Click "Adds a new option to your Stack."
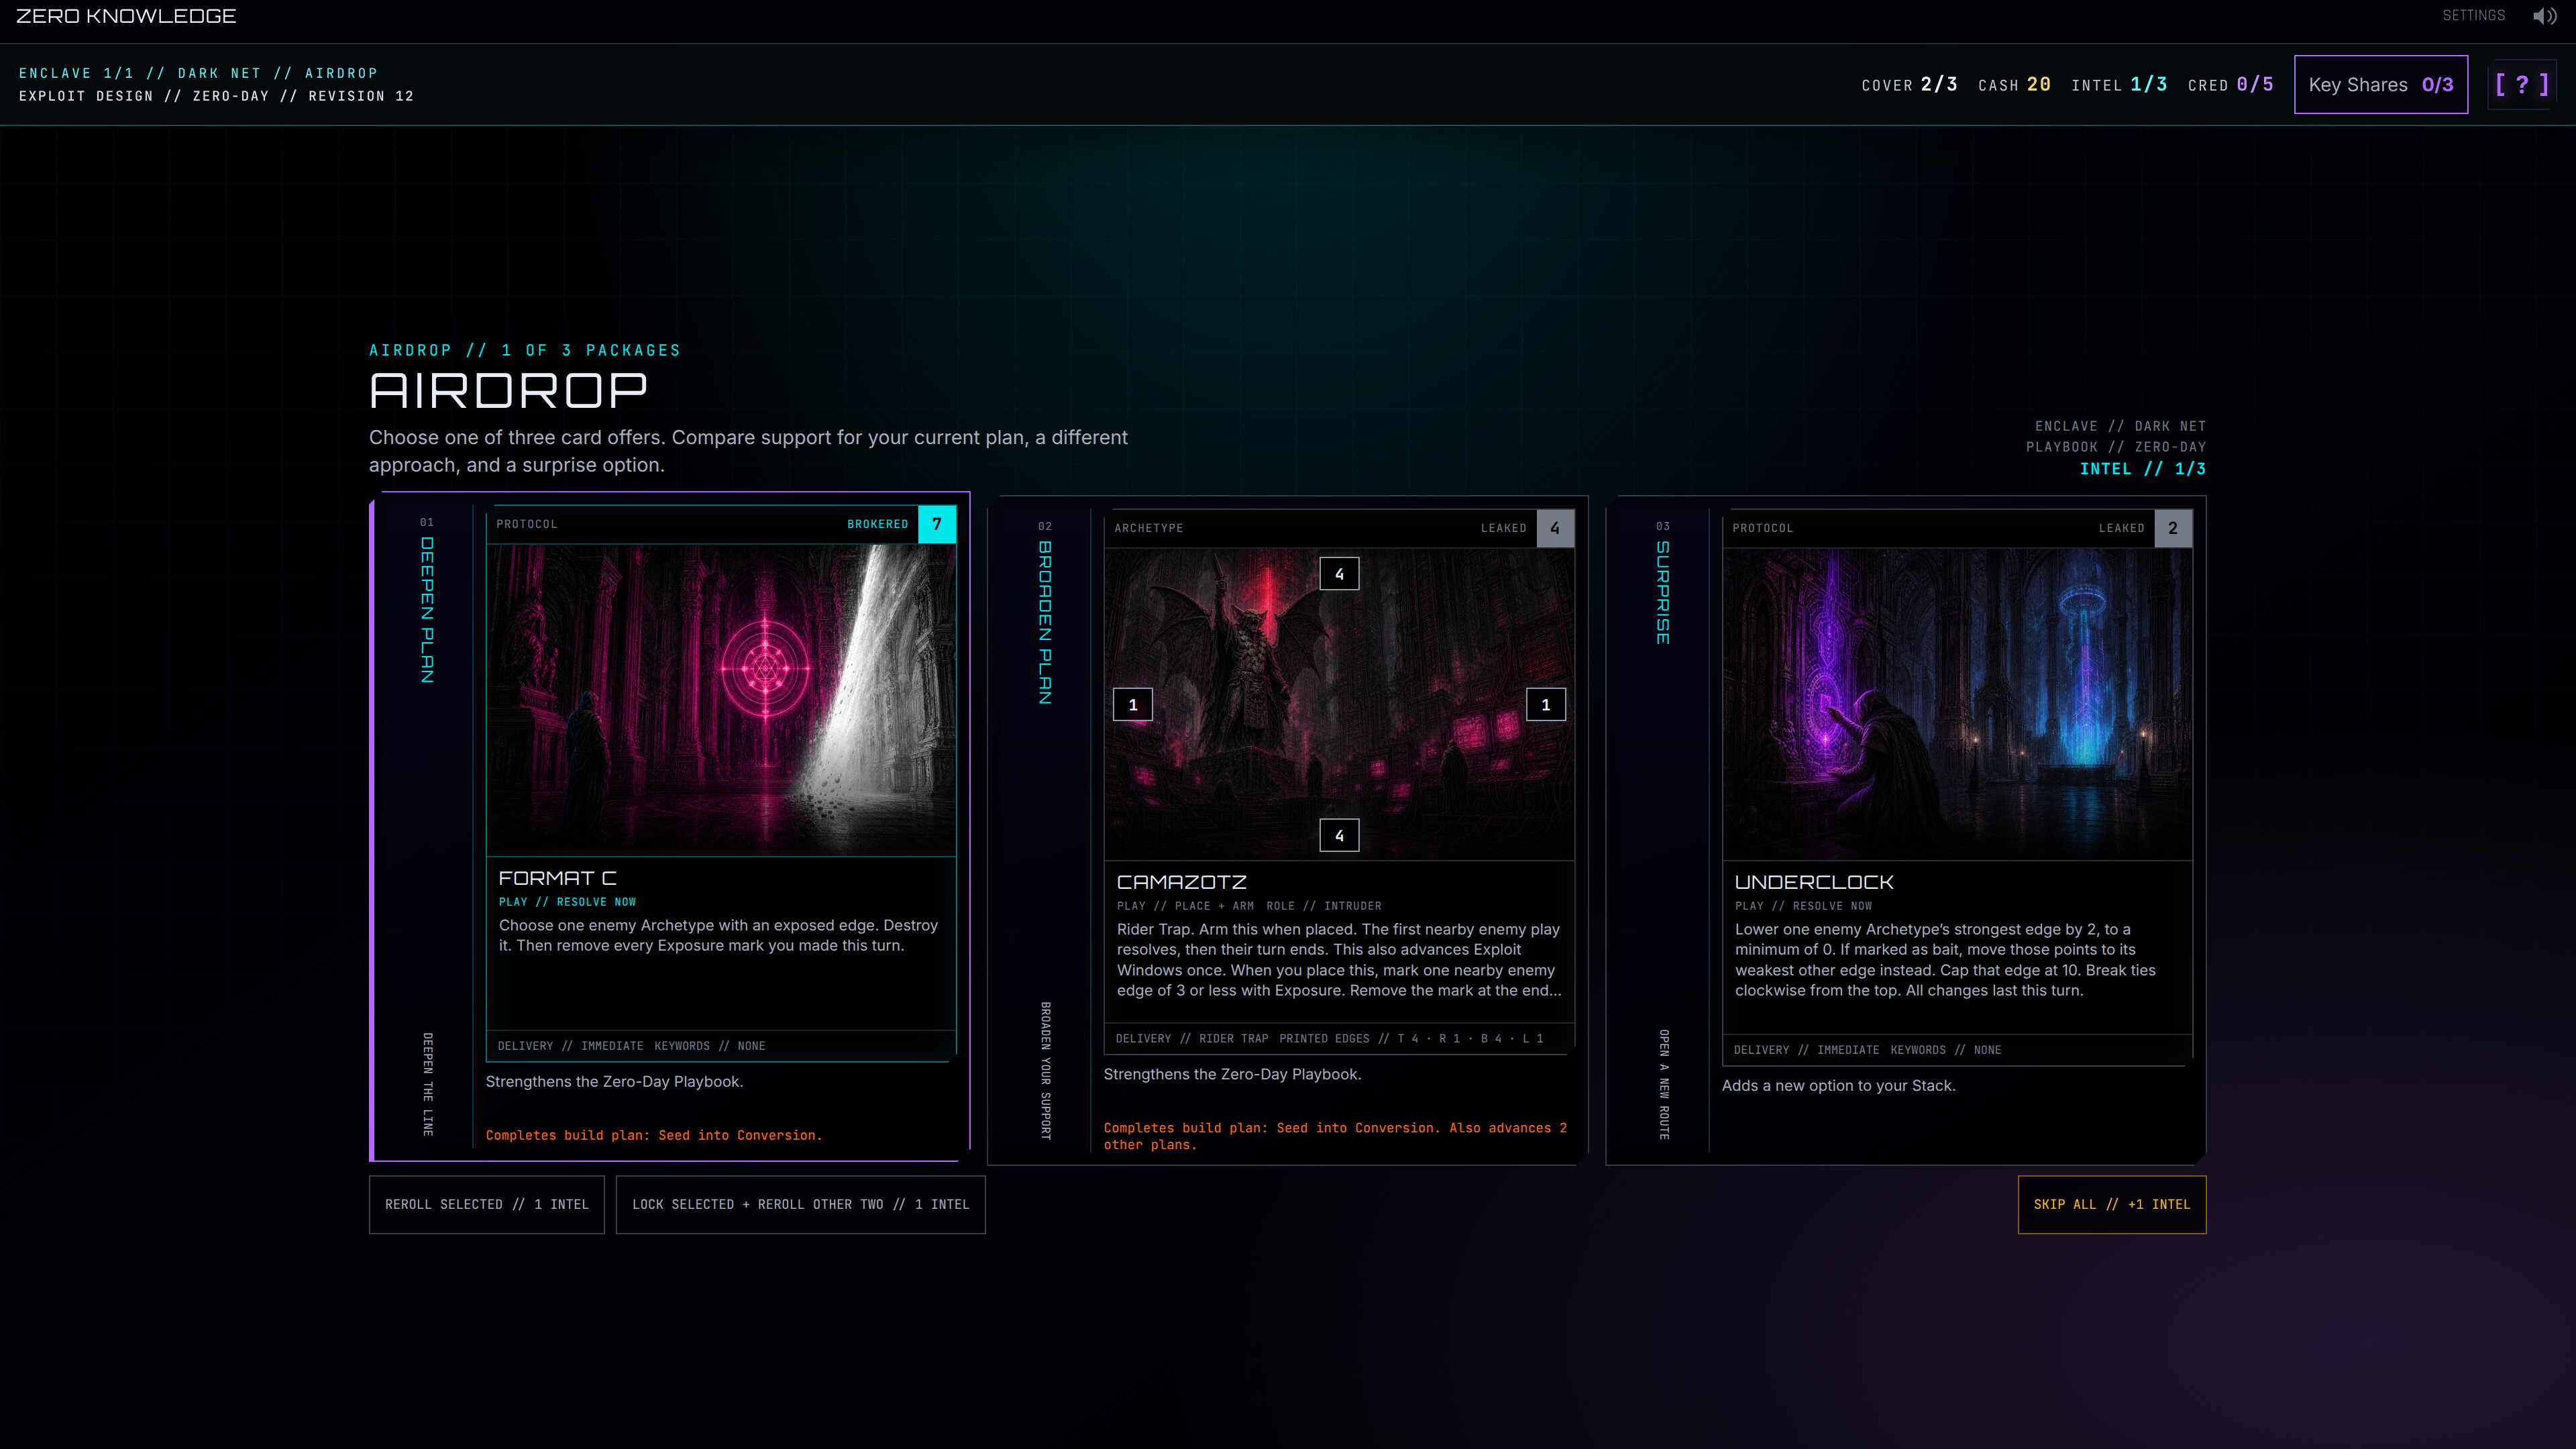 tap(1838, 1086)
